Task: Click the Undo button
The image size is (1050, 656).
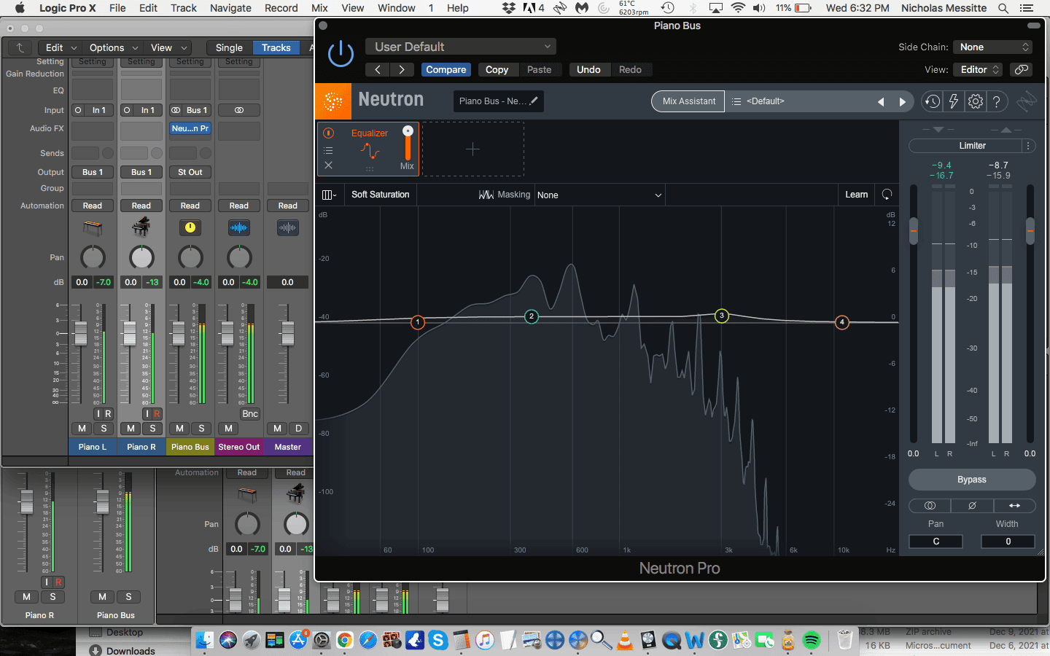Action: (588, 70)
